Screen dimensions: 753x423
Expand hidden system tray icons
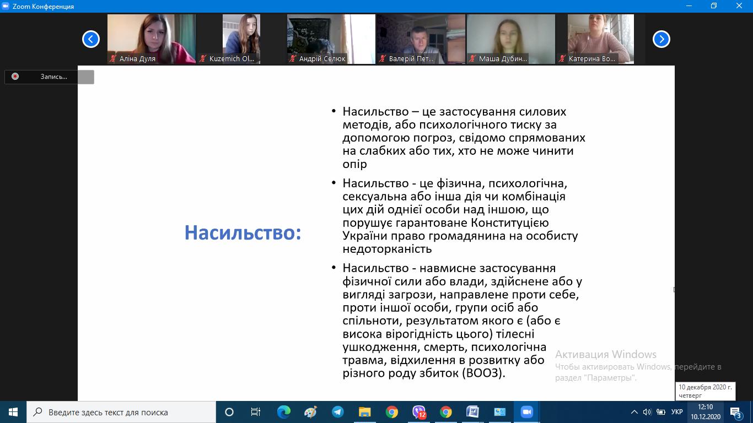[x=634, y=412]
